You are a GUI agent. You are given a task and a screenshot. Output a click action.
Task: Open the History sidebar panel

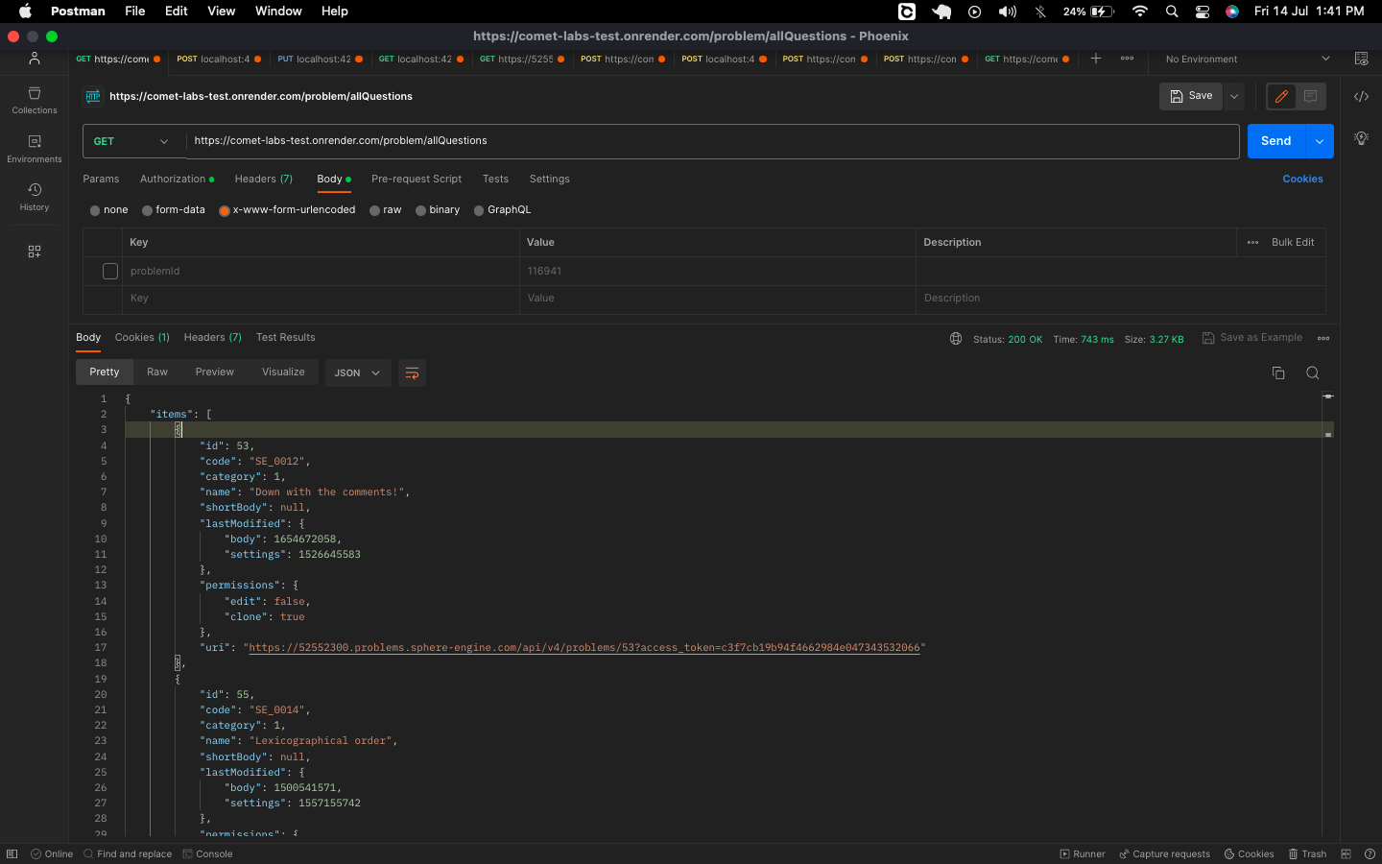pos(34,197)
